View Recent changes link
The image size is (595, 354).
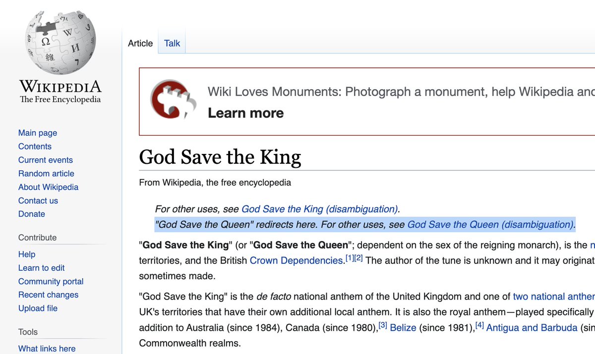48,295
